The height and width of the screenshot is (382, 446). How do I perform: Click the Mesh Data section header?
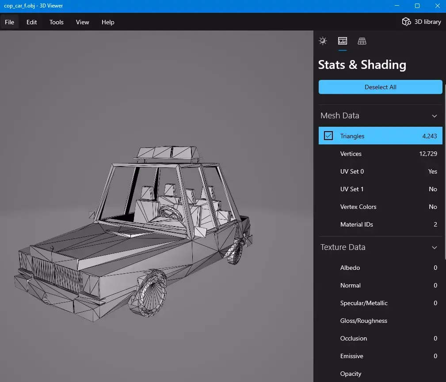point(380,116)
